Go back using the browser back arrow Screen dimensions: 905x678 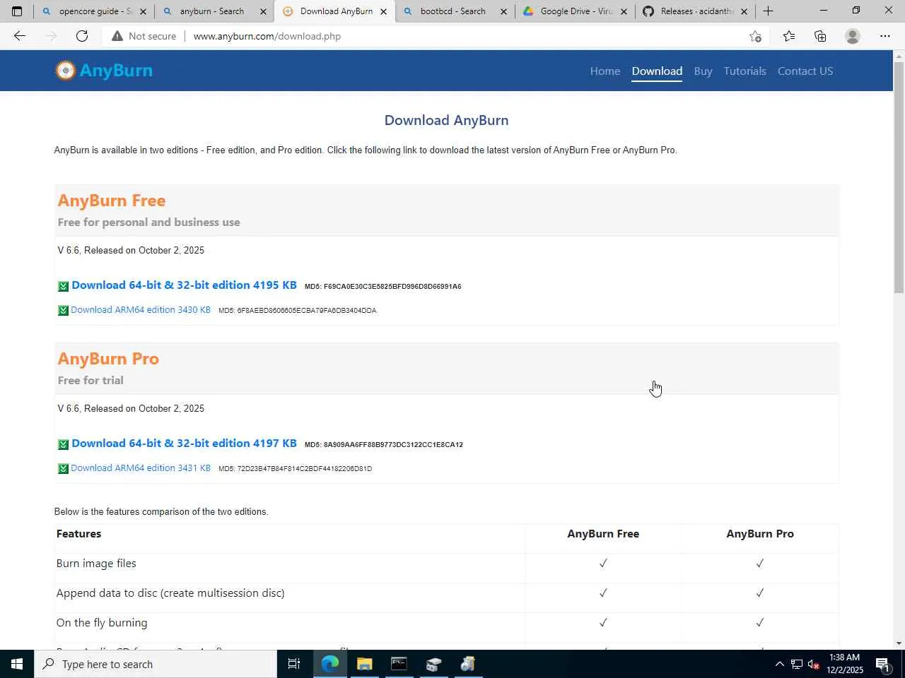click(x=19, y=36)
